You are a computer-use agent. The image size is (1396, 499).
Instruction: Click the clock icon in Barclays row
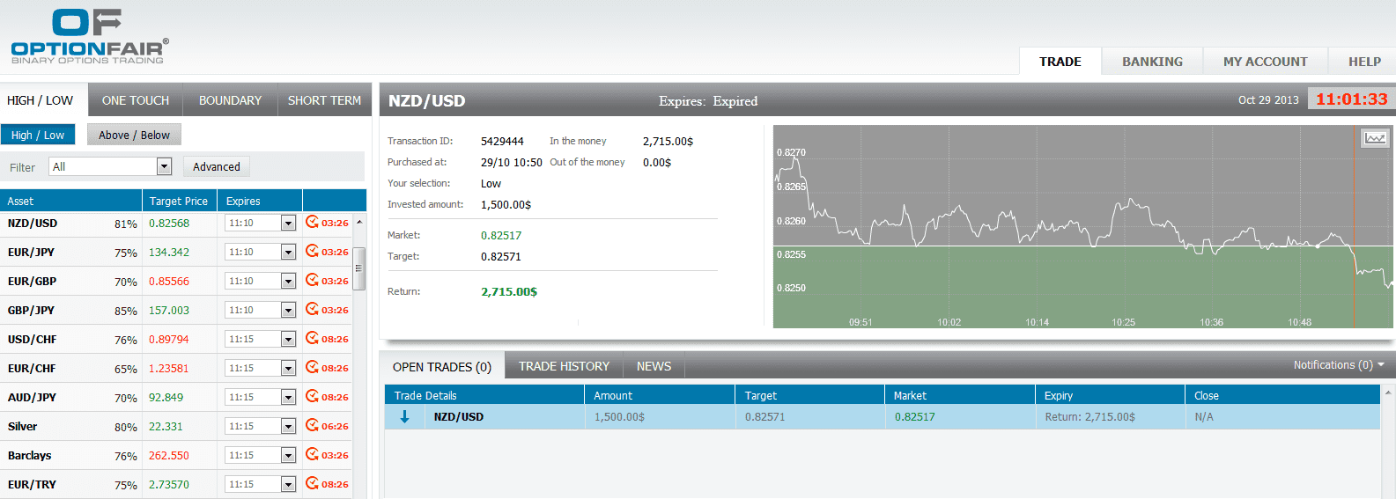[x=312, y=454]
